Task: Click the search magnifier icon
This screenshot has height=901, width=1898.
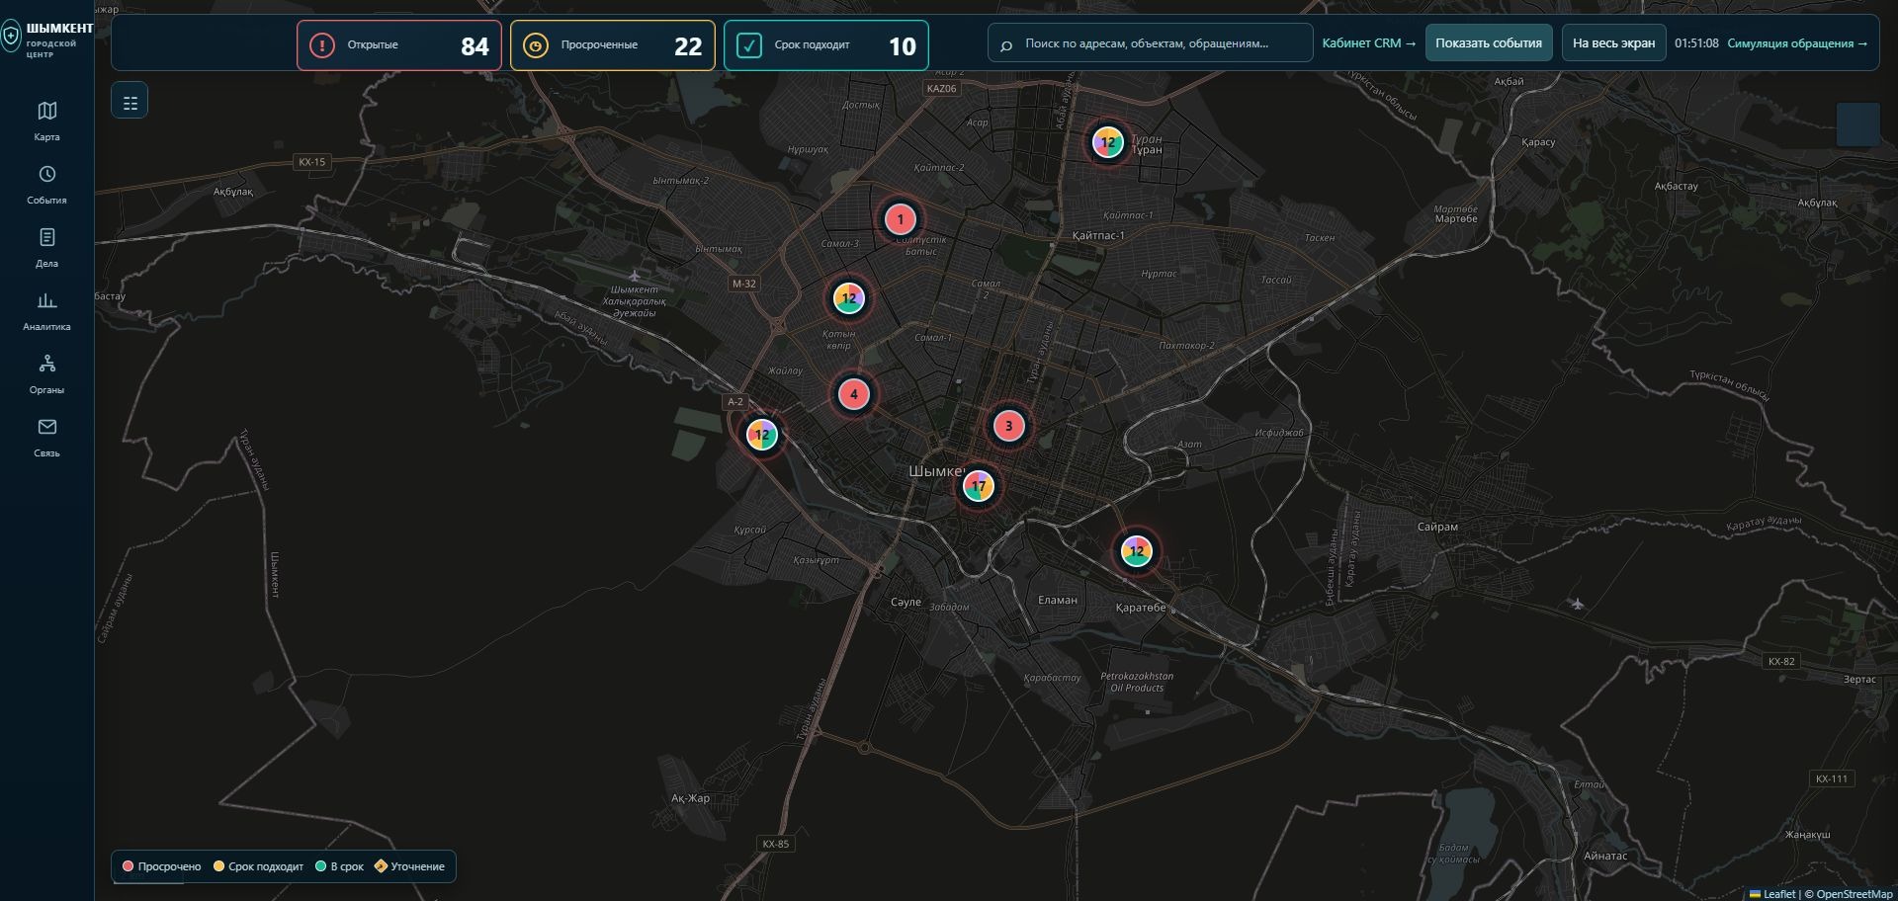Action: pyautogui.click(x=1006, y=44)
